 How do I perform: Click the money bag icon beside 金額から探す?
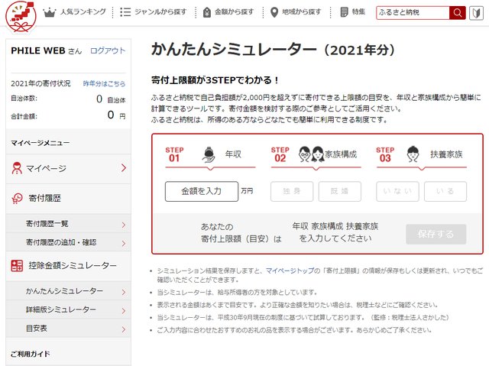click(207, 12)
